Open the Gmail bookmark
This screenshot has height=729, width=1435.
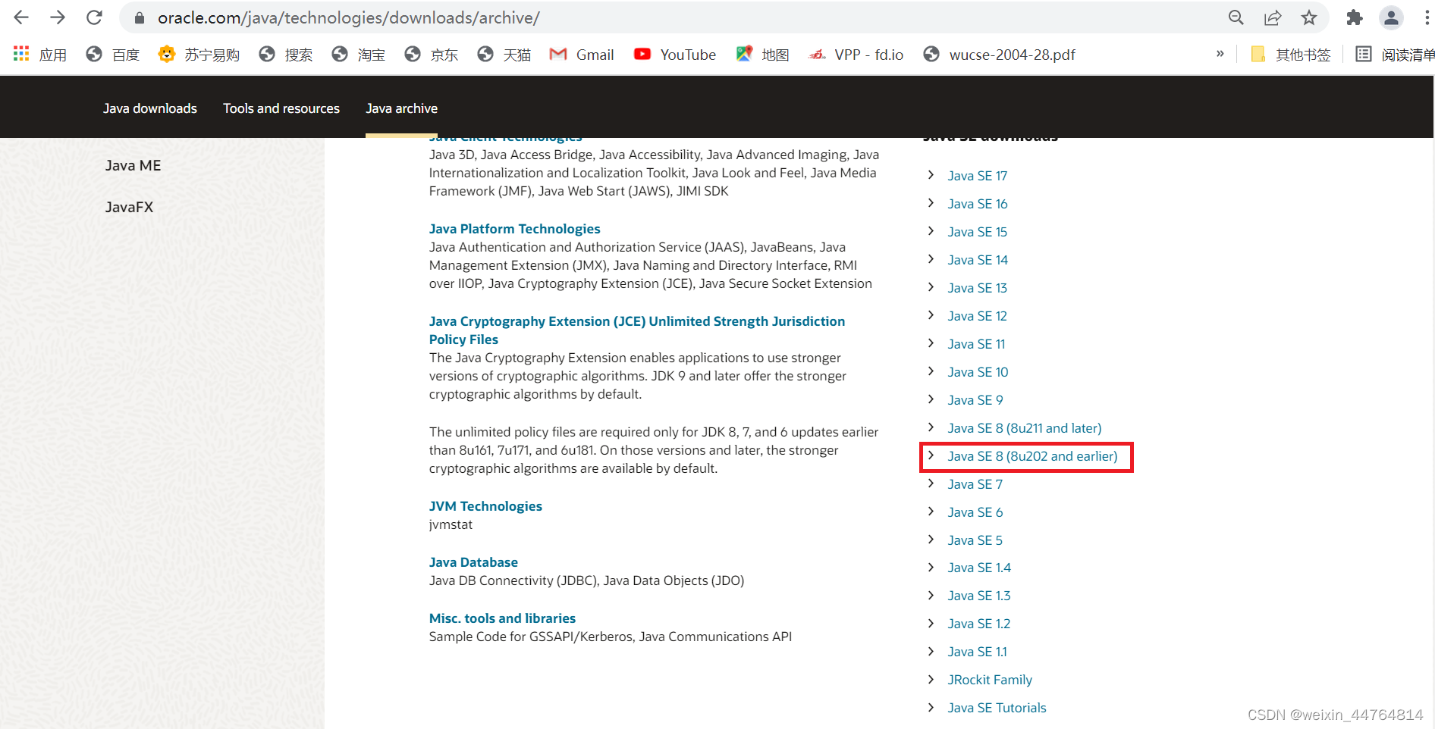click(x=582, y=55)
